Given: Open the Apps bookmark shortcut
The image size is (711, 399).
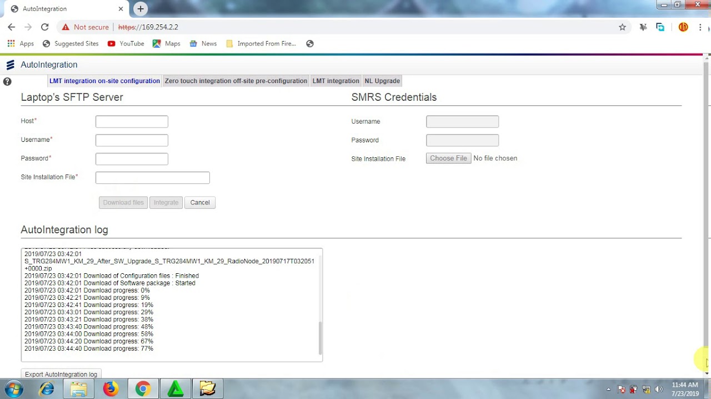Looking at the screenshot, I should 21,44.
